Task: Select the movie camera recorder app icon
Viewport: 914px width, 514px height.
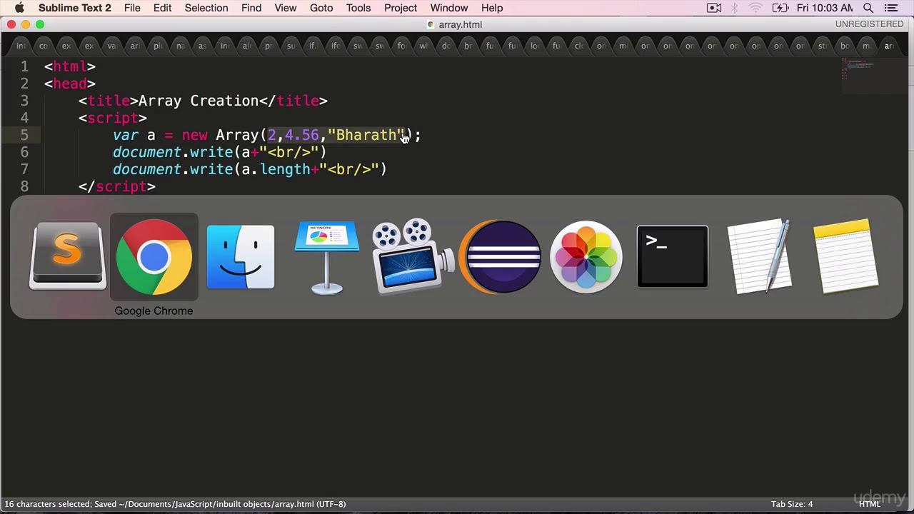Action: coord(413,257)
